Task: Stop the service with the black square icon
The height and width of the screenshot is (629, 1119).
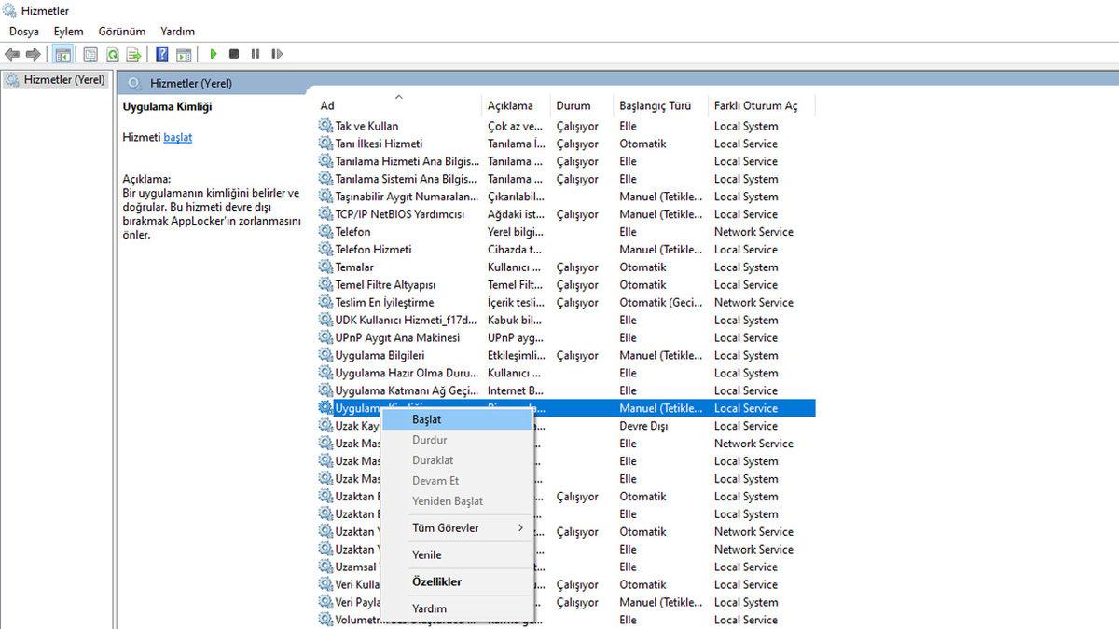Action: click(234, 53)
